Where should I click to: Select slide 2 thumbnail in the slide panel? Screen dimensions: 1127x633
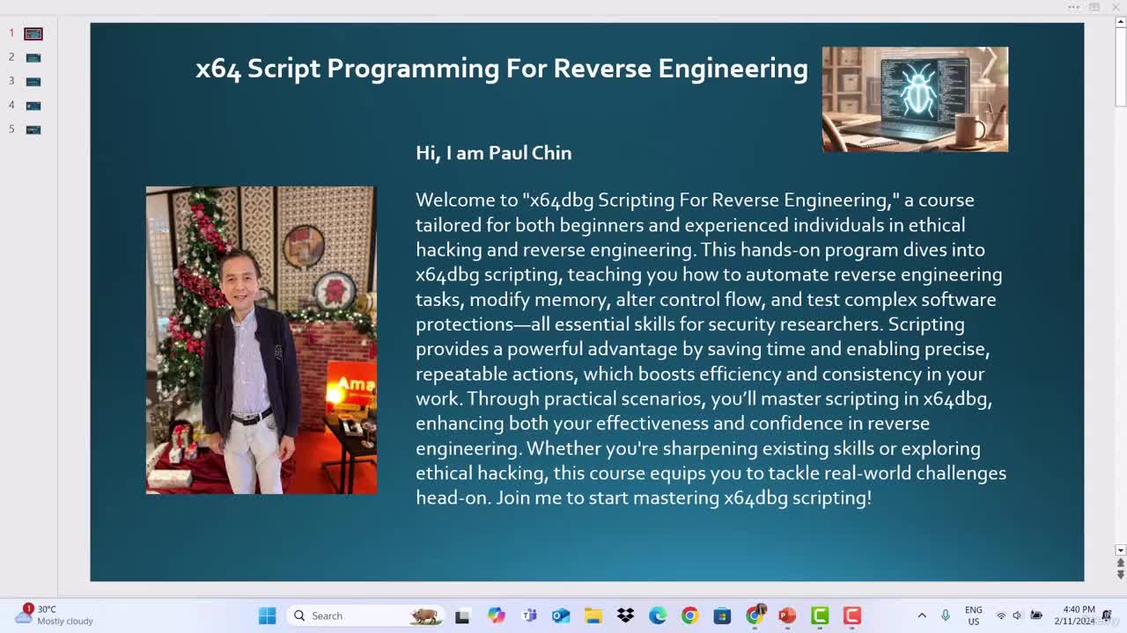(x=33, y=58)
